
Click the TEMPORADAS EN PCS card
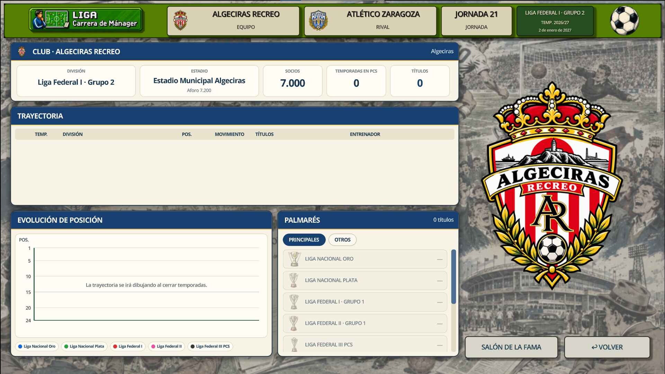tap(356, 81)
